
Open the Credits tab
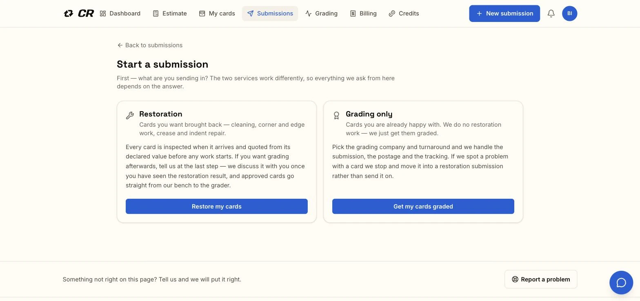[404, 13]
